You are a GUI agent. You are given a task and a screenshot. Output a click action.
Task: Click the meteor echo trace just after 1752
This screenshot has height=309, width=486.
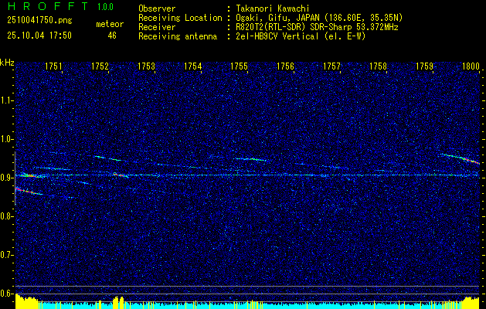121,175
